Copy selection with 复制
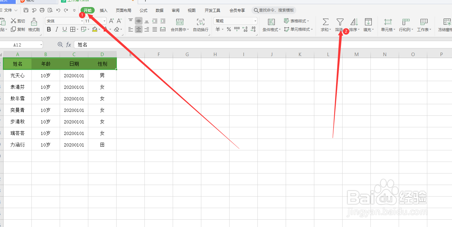The width and height of the screenshot is (452, 227). click(18, 29)
